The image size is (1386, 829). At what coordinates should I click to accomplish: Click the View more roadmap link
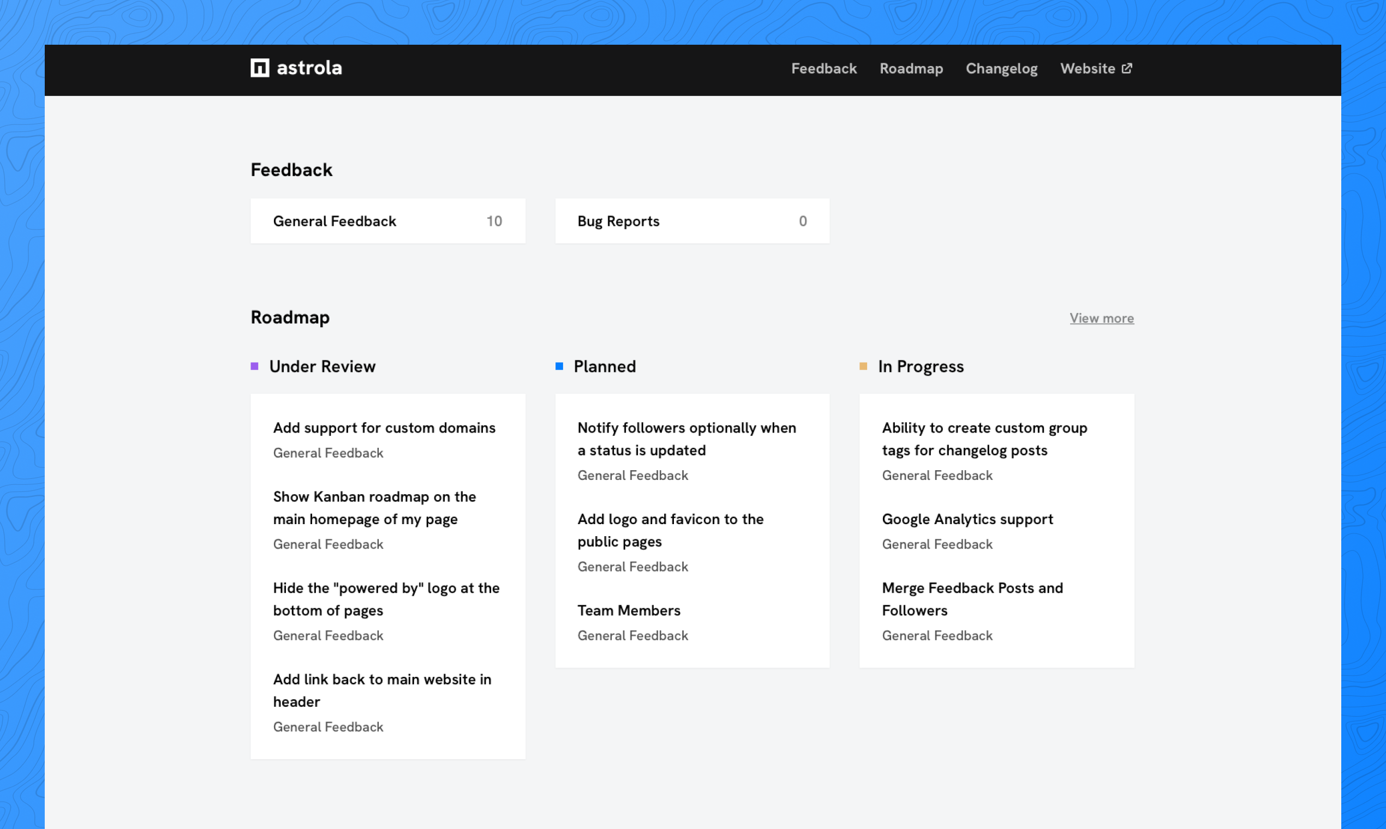[1102, 318]
